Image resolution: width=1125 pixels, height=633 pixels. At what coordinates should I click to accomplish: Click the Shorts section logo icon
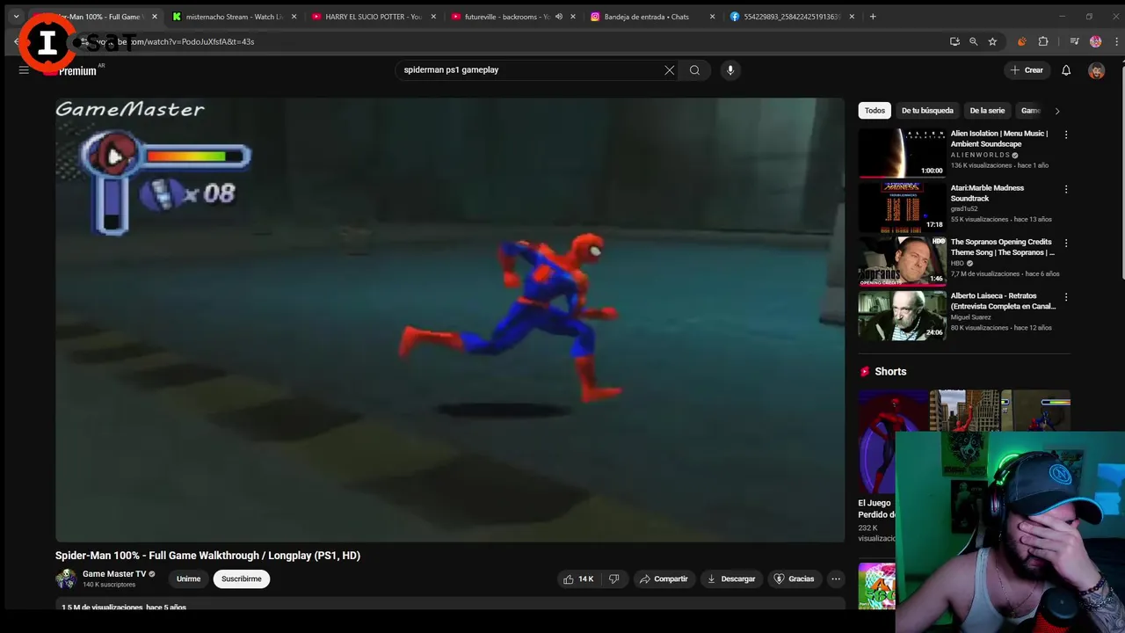[x=865, y=372]
